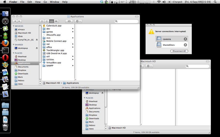Open the Trash in the dock
This screenshot has width=220, height=137.
(5, 127)
